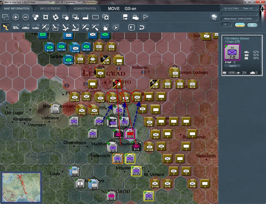The height and width of the screenshot is (204, 266).
Task: Select the selected 7=22 red unit
Action: tap(130, 134)
